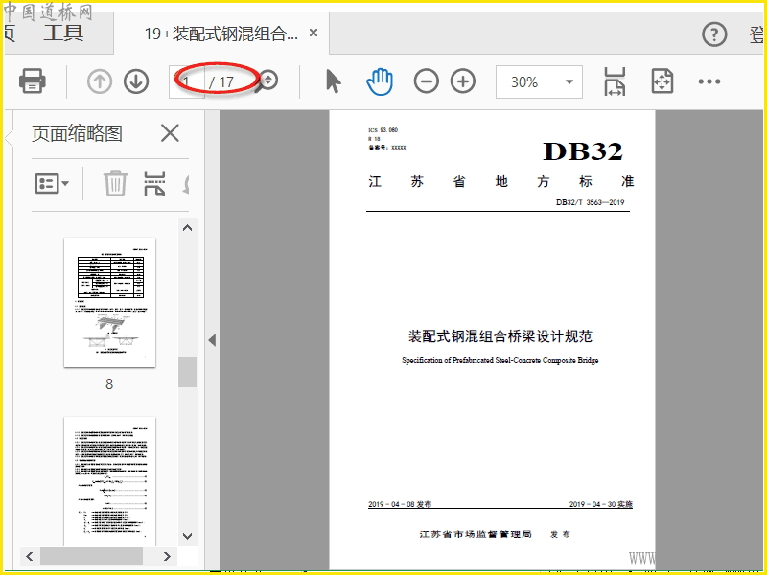Viewport: 767px width, 575px height.
Task: Click the page label 8 under thumbnail
Action: click(109, 384)
